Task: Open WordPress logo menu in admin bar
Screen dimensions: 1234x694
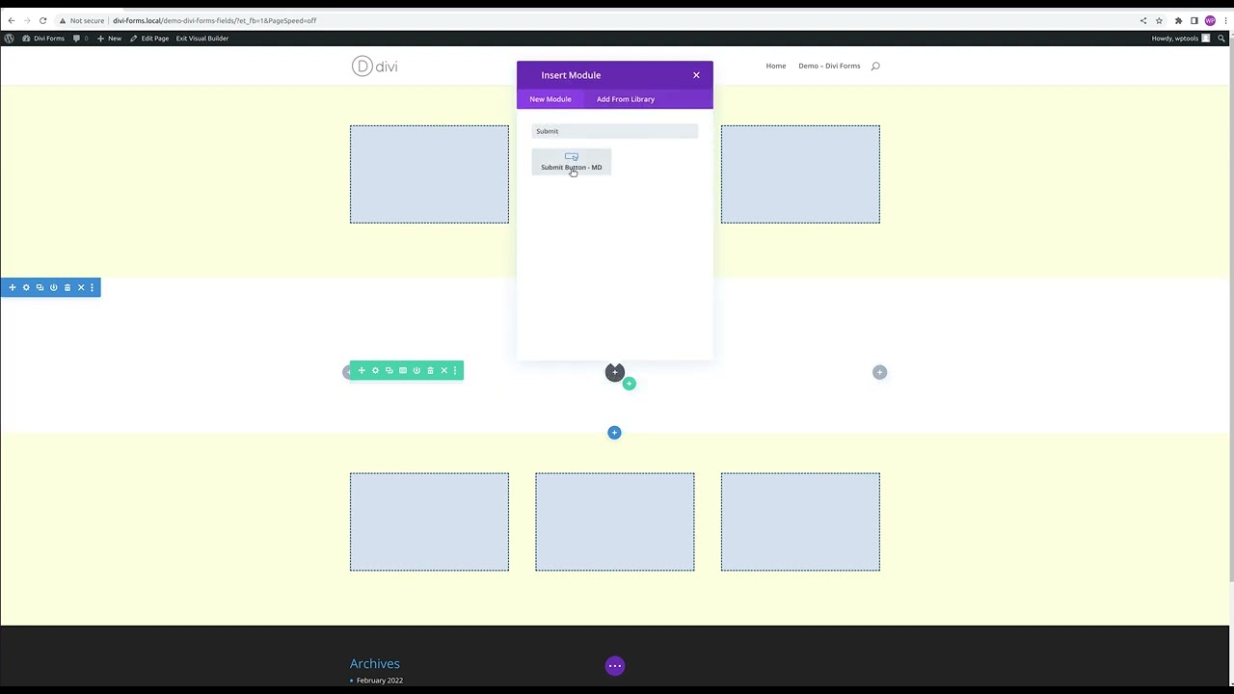Action: tap(10, 39)
